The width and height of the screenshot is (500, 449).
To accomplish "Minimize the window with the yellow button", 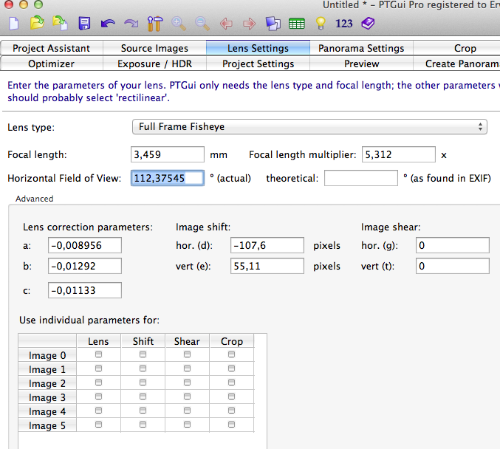I will point(24,4).
